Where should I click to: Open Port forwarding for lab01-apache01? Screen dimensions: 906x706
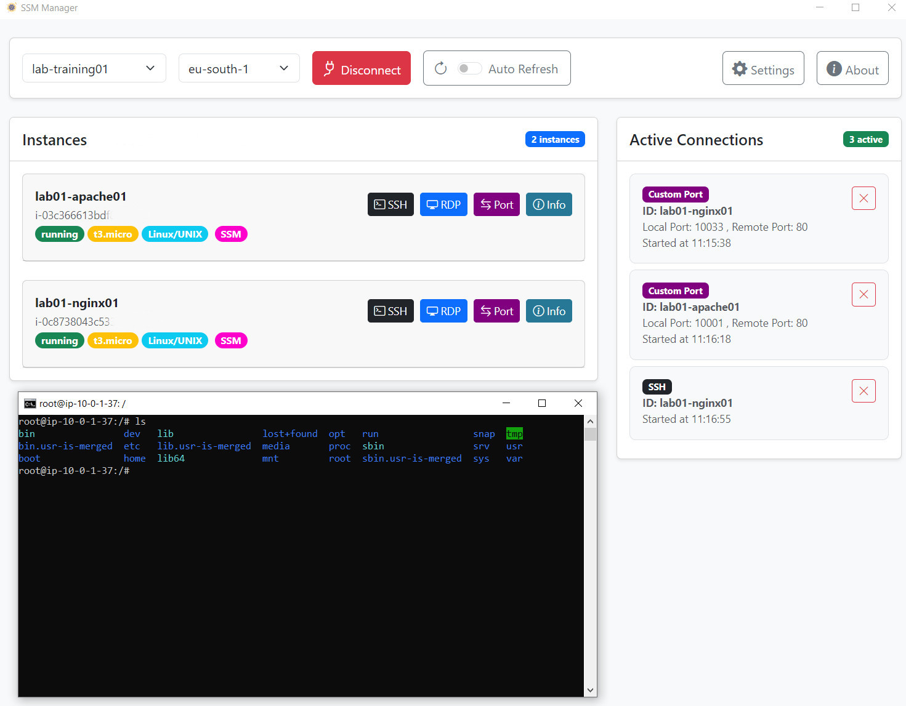click(x=496, y=204)
